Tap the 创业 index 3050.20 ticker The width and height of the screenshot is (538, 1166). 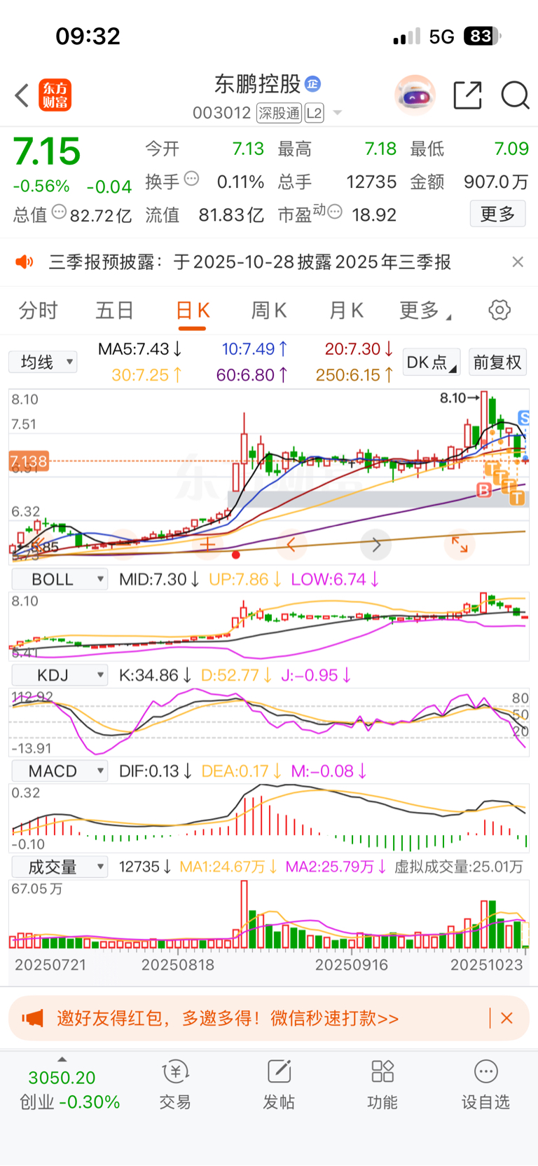tap(68, 1090)
